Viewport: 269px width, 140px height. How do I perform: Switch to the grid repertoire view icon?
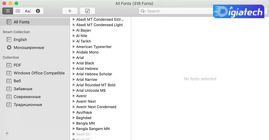18,11
